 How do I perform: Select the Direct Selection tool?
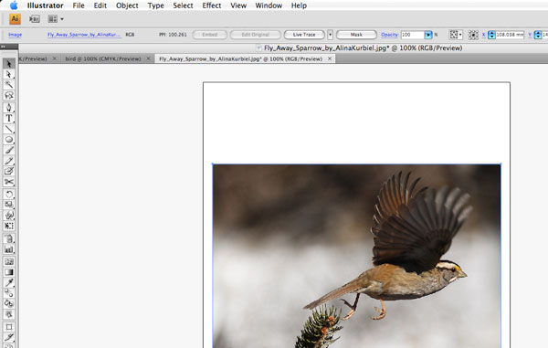[x=9, y=74]
